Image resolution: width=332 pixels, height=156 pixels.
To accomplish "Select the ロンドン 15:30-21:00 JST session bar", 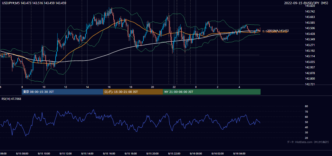I will pos(133,92).
